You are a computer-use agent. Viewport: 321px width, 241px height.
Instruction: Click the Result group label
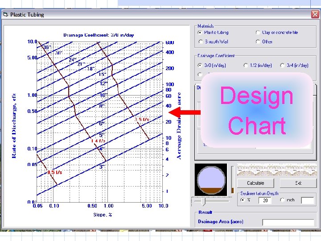click(206, 212)
